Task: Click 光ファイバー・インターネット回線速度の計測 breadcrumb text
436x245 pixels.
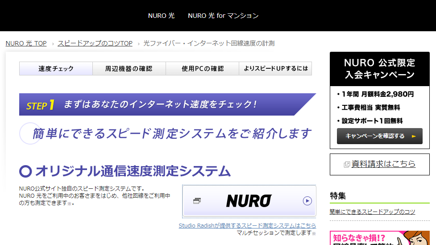Action: 209,43
